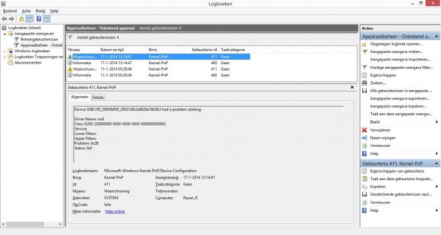441x235 pixels.
Task: Open the Help menu in menu bar
Action: coord(54,11)
